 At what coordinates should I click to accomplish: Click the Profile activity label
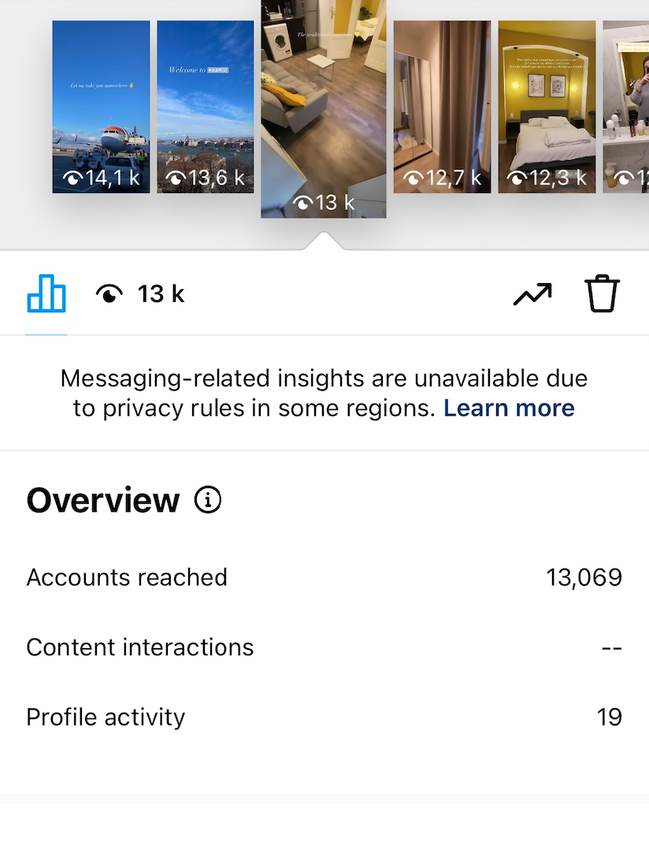click(106, 717)
